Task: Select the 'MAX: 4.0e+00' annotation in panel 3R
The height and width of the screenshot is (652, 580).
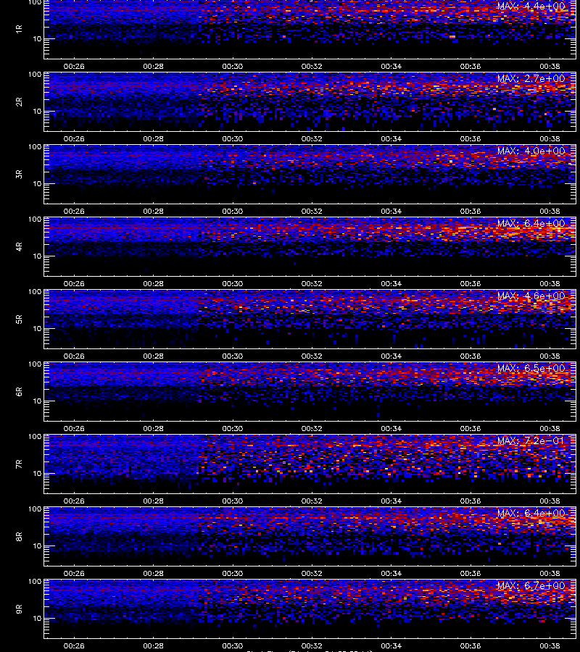Action: click(x=531, y=151)
